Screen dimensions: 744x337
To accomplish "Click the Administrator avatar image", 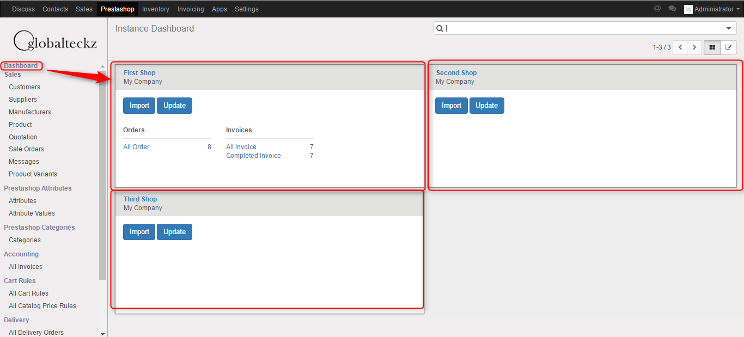I will click(688, 9).
